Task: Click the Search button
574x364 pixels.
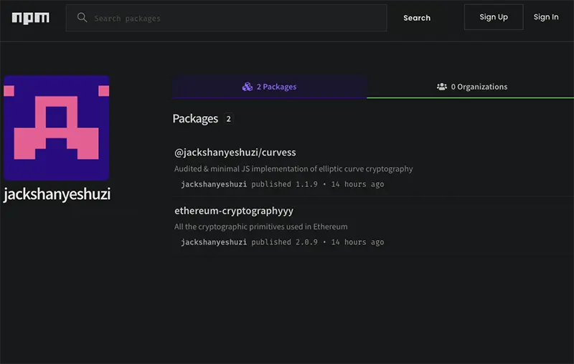Action: pos(417,18)
